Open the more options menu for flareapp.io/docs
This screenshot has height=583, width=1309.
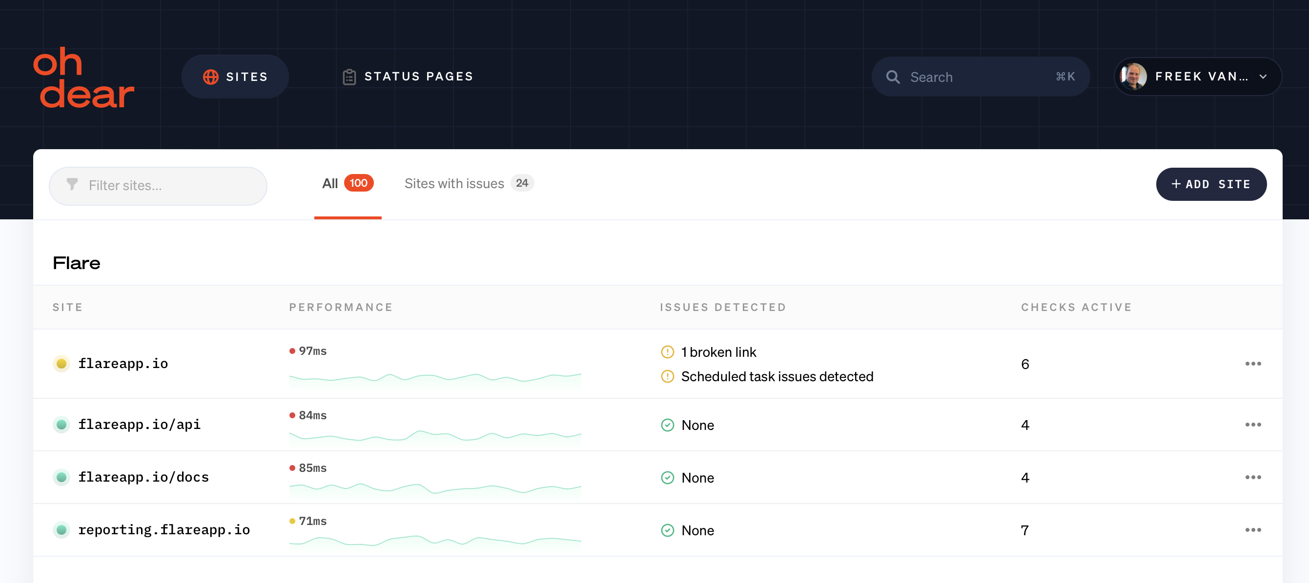(x=1253, y=477)
